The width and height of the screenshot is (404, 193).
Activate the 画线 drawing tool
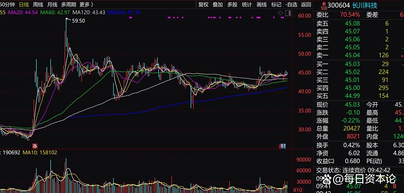pyautogui.click(x=262, y=4)
